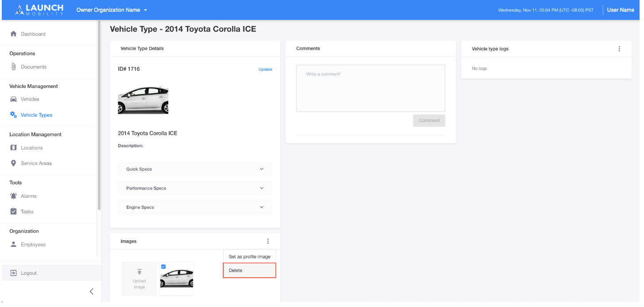
Task: Expand the Engine Specs section
Action: tap(195, 207)
